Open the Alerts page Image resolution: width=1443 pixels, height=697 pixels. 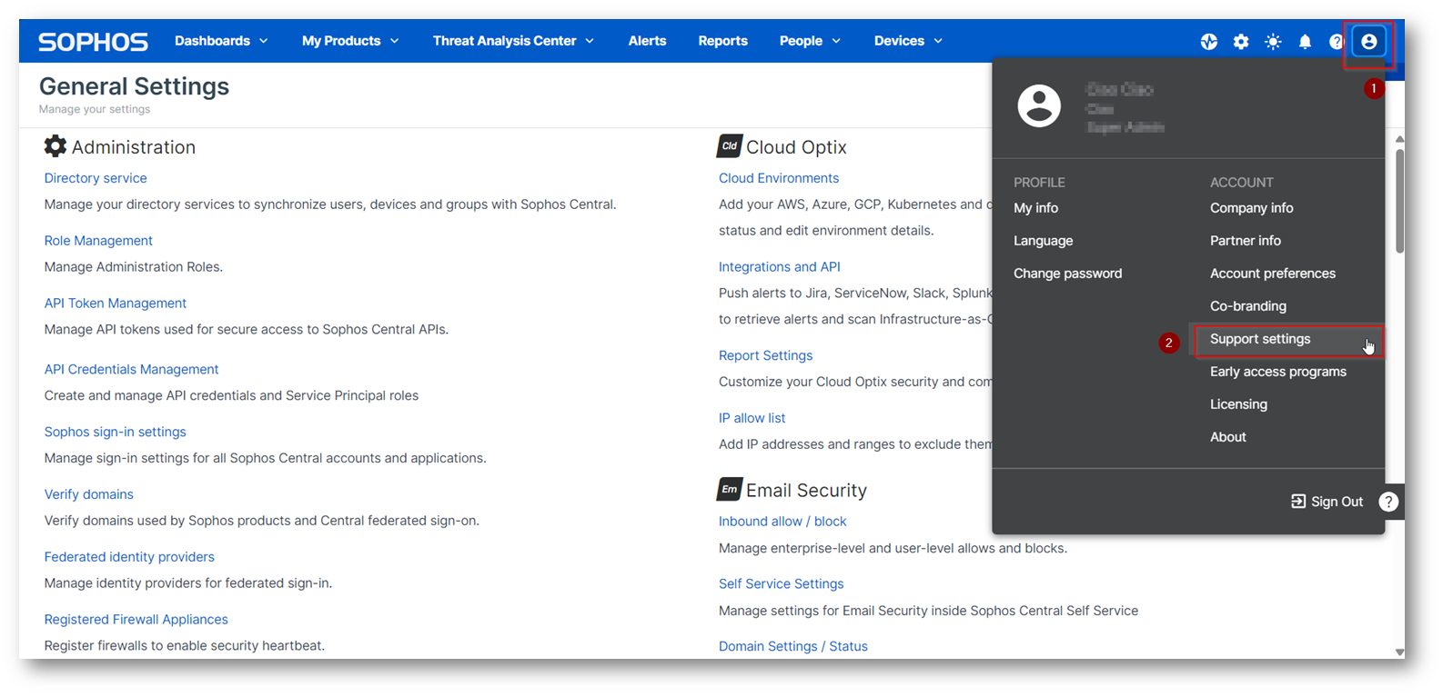[x=647, y=41]
